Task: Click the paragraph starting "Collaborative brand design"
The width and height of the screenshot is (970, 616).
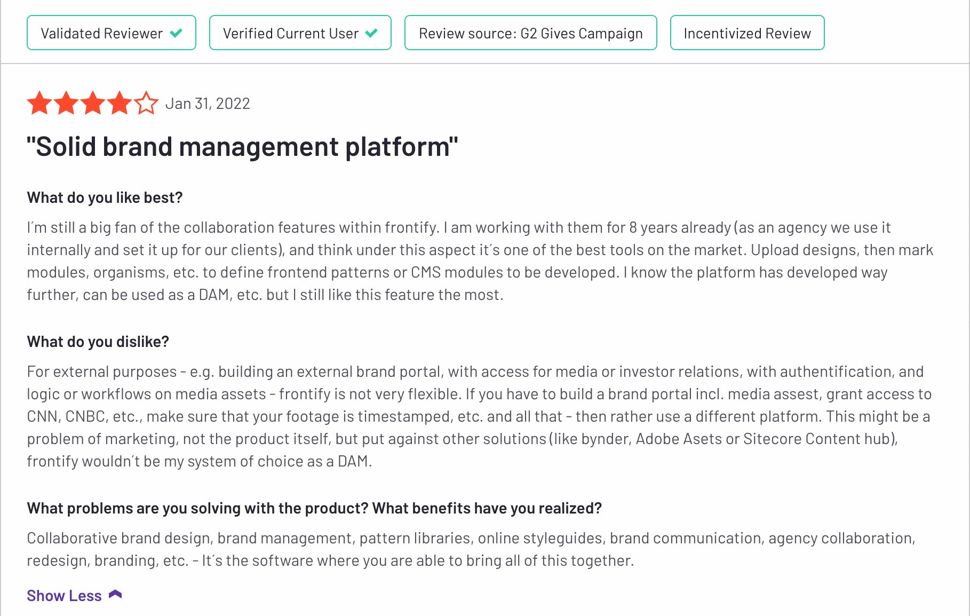Action: (471, 549)
